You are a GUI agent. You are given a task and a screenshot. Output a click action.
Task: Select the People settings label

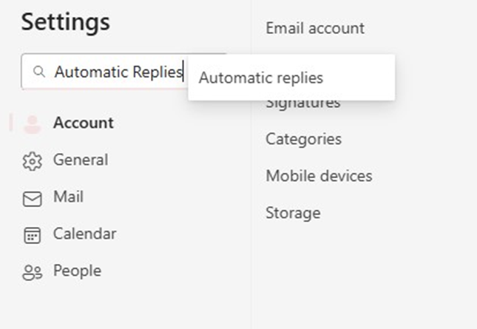click(x=77, y=271)
